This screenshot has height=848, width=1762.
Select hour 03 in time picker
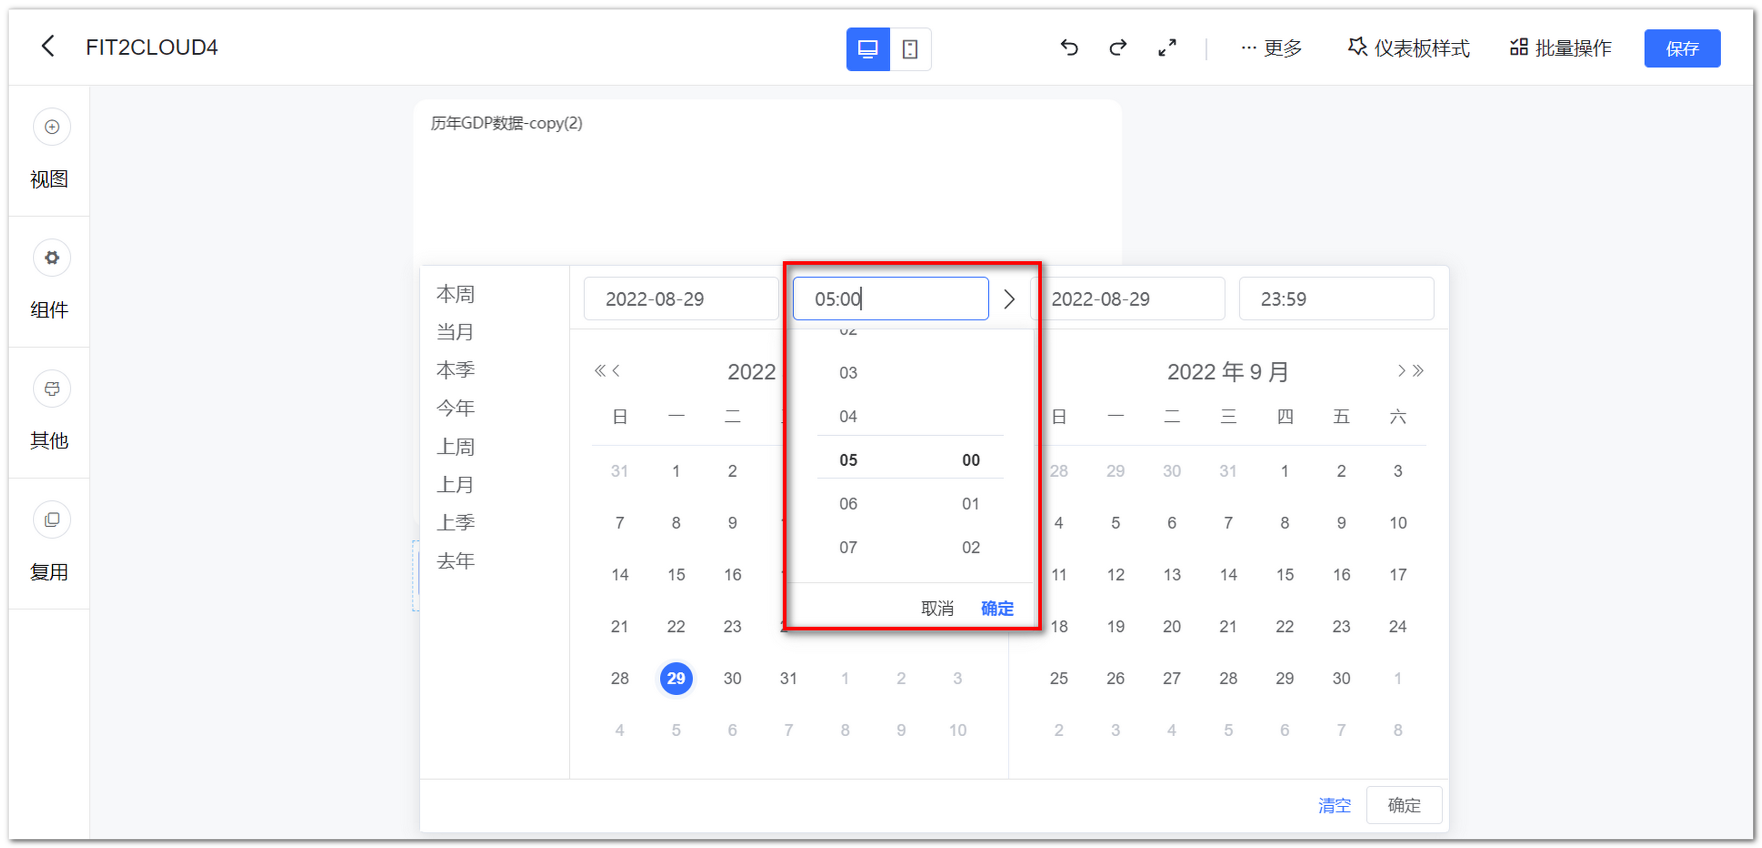point(848,373)
